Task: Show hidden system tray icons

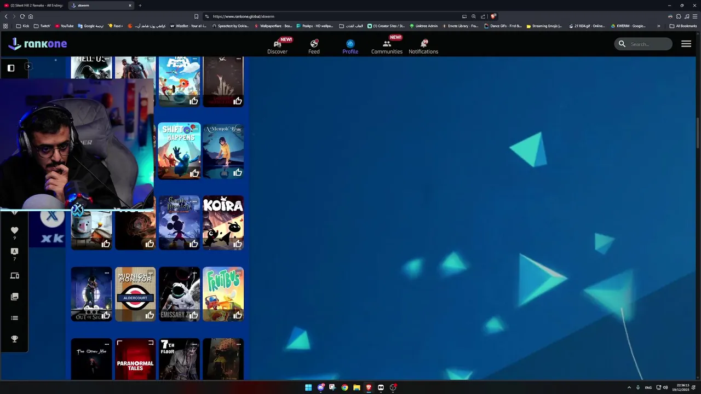Action: point(629,387)
